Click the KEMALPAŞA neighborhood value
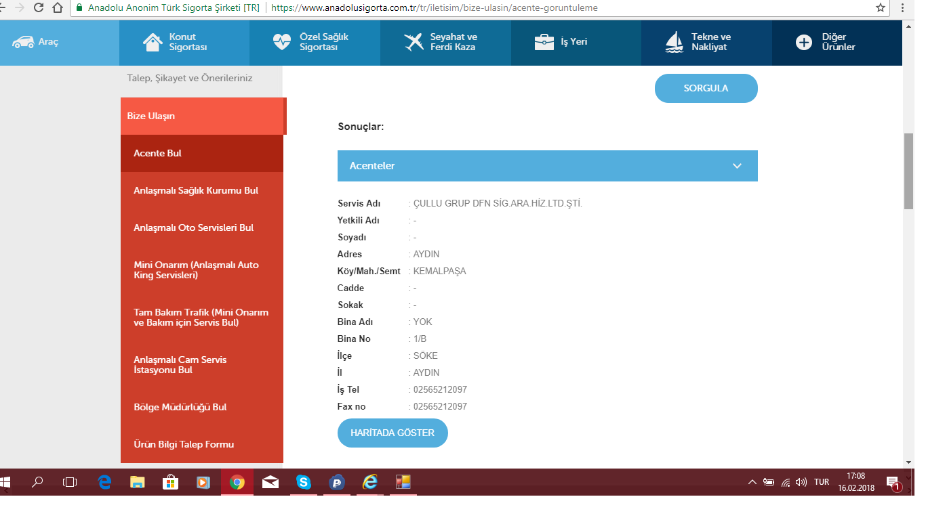 click(x=439, y=271)
